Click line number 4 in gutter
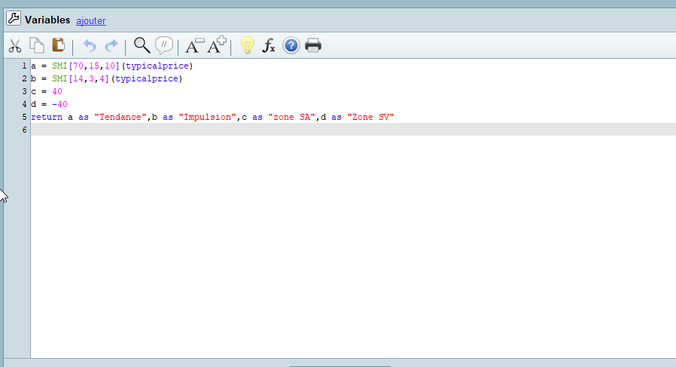The width and height of the screenshot is (676, 367). 24,104
